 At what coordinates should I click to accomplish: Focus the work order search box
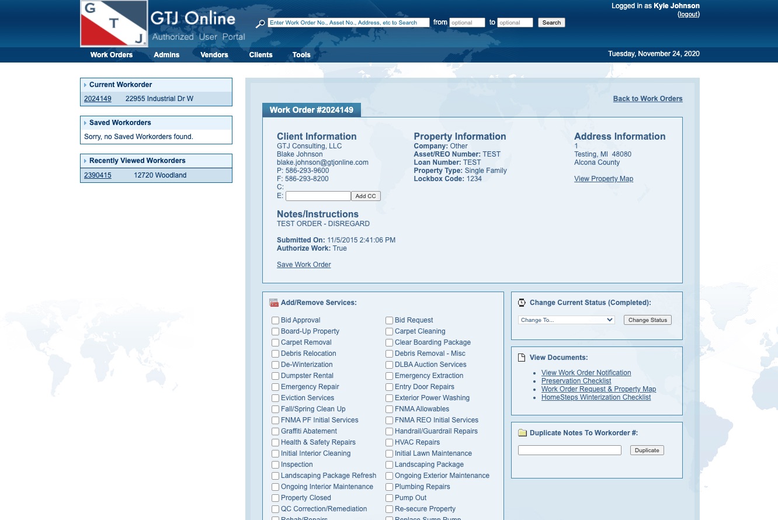pyautogui.click(x=348, y=23)
